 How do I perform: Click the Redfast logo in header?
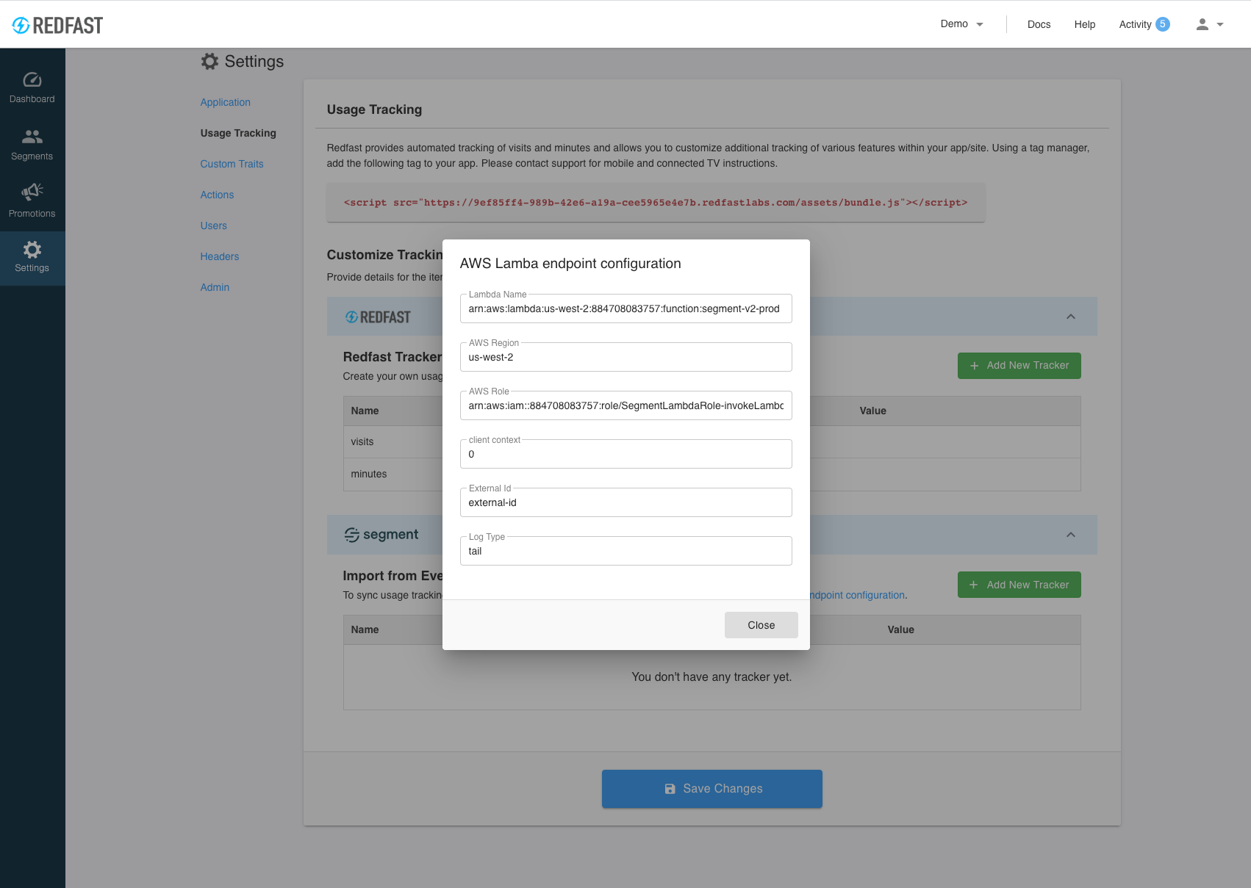[57, 25]
